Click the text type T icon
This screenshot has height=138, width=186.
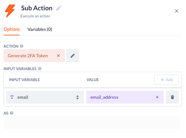(12, 97)
